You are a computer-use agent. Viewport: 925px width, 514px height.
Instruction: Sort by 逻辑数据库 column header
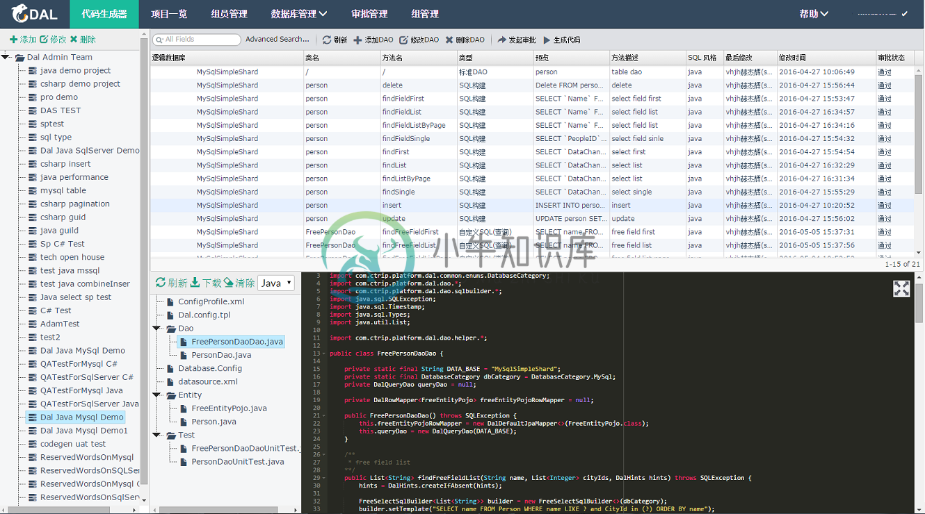(227, 58)
